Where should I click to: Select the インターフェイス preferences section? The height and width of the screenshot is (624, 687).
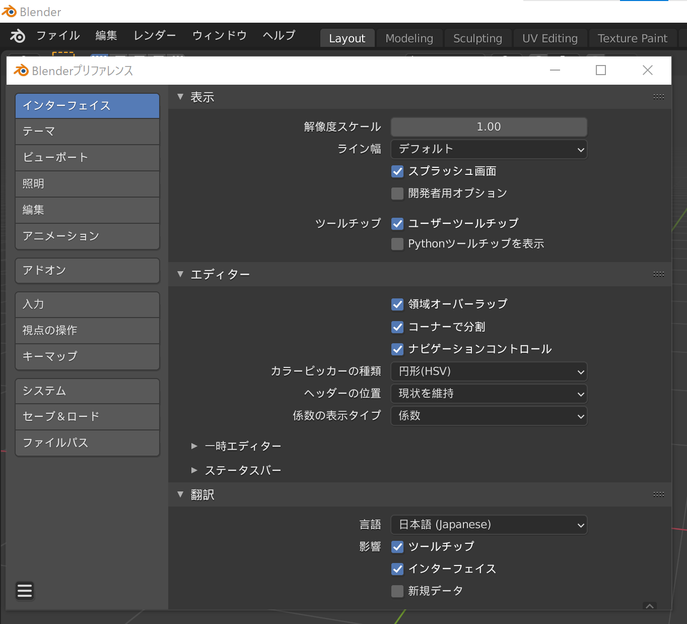click(x=88, y=106)
